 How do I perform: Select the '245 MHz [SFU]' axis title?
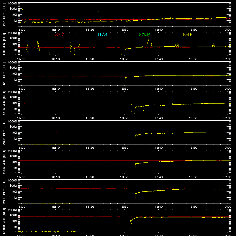(x=4, y=14)
